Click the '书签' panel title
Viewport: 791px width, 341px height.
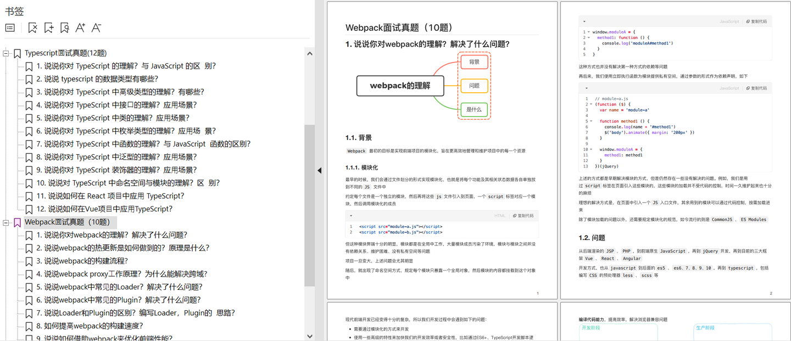pos(14,11)
